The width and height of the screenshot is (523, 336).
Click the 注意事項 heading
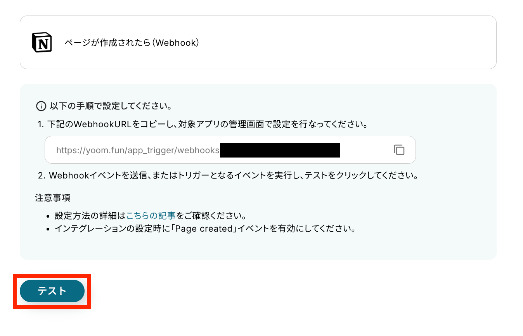[x=52, y=197]
